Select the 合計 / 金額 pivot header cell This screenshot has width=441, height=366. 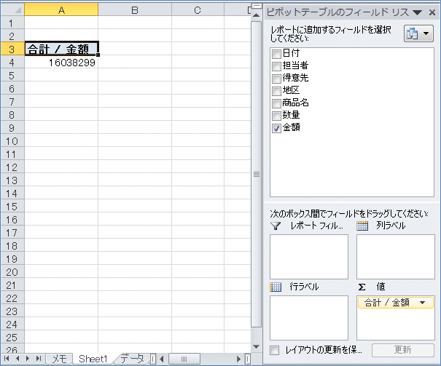click(x=61, y=49)
